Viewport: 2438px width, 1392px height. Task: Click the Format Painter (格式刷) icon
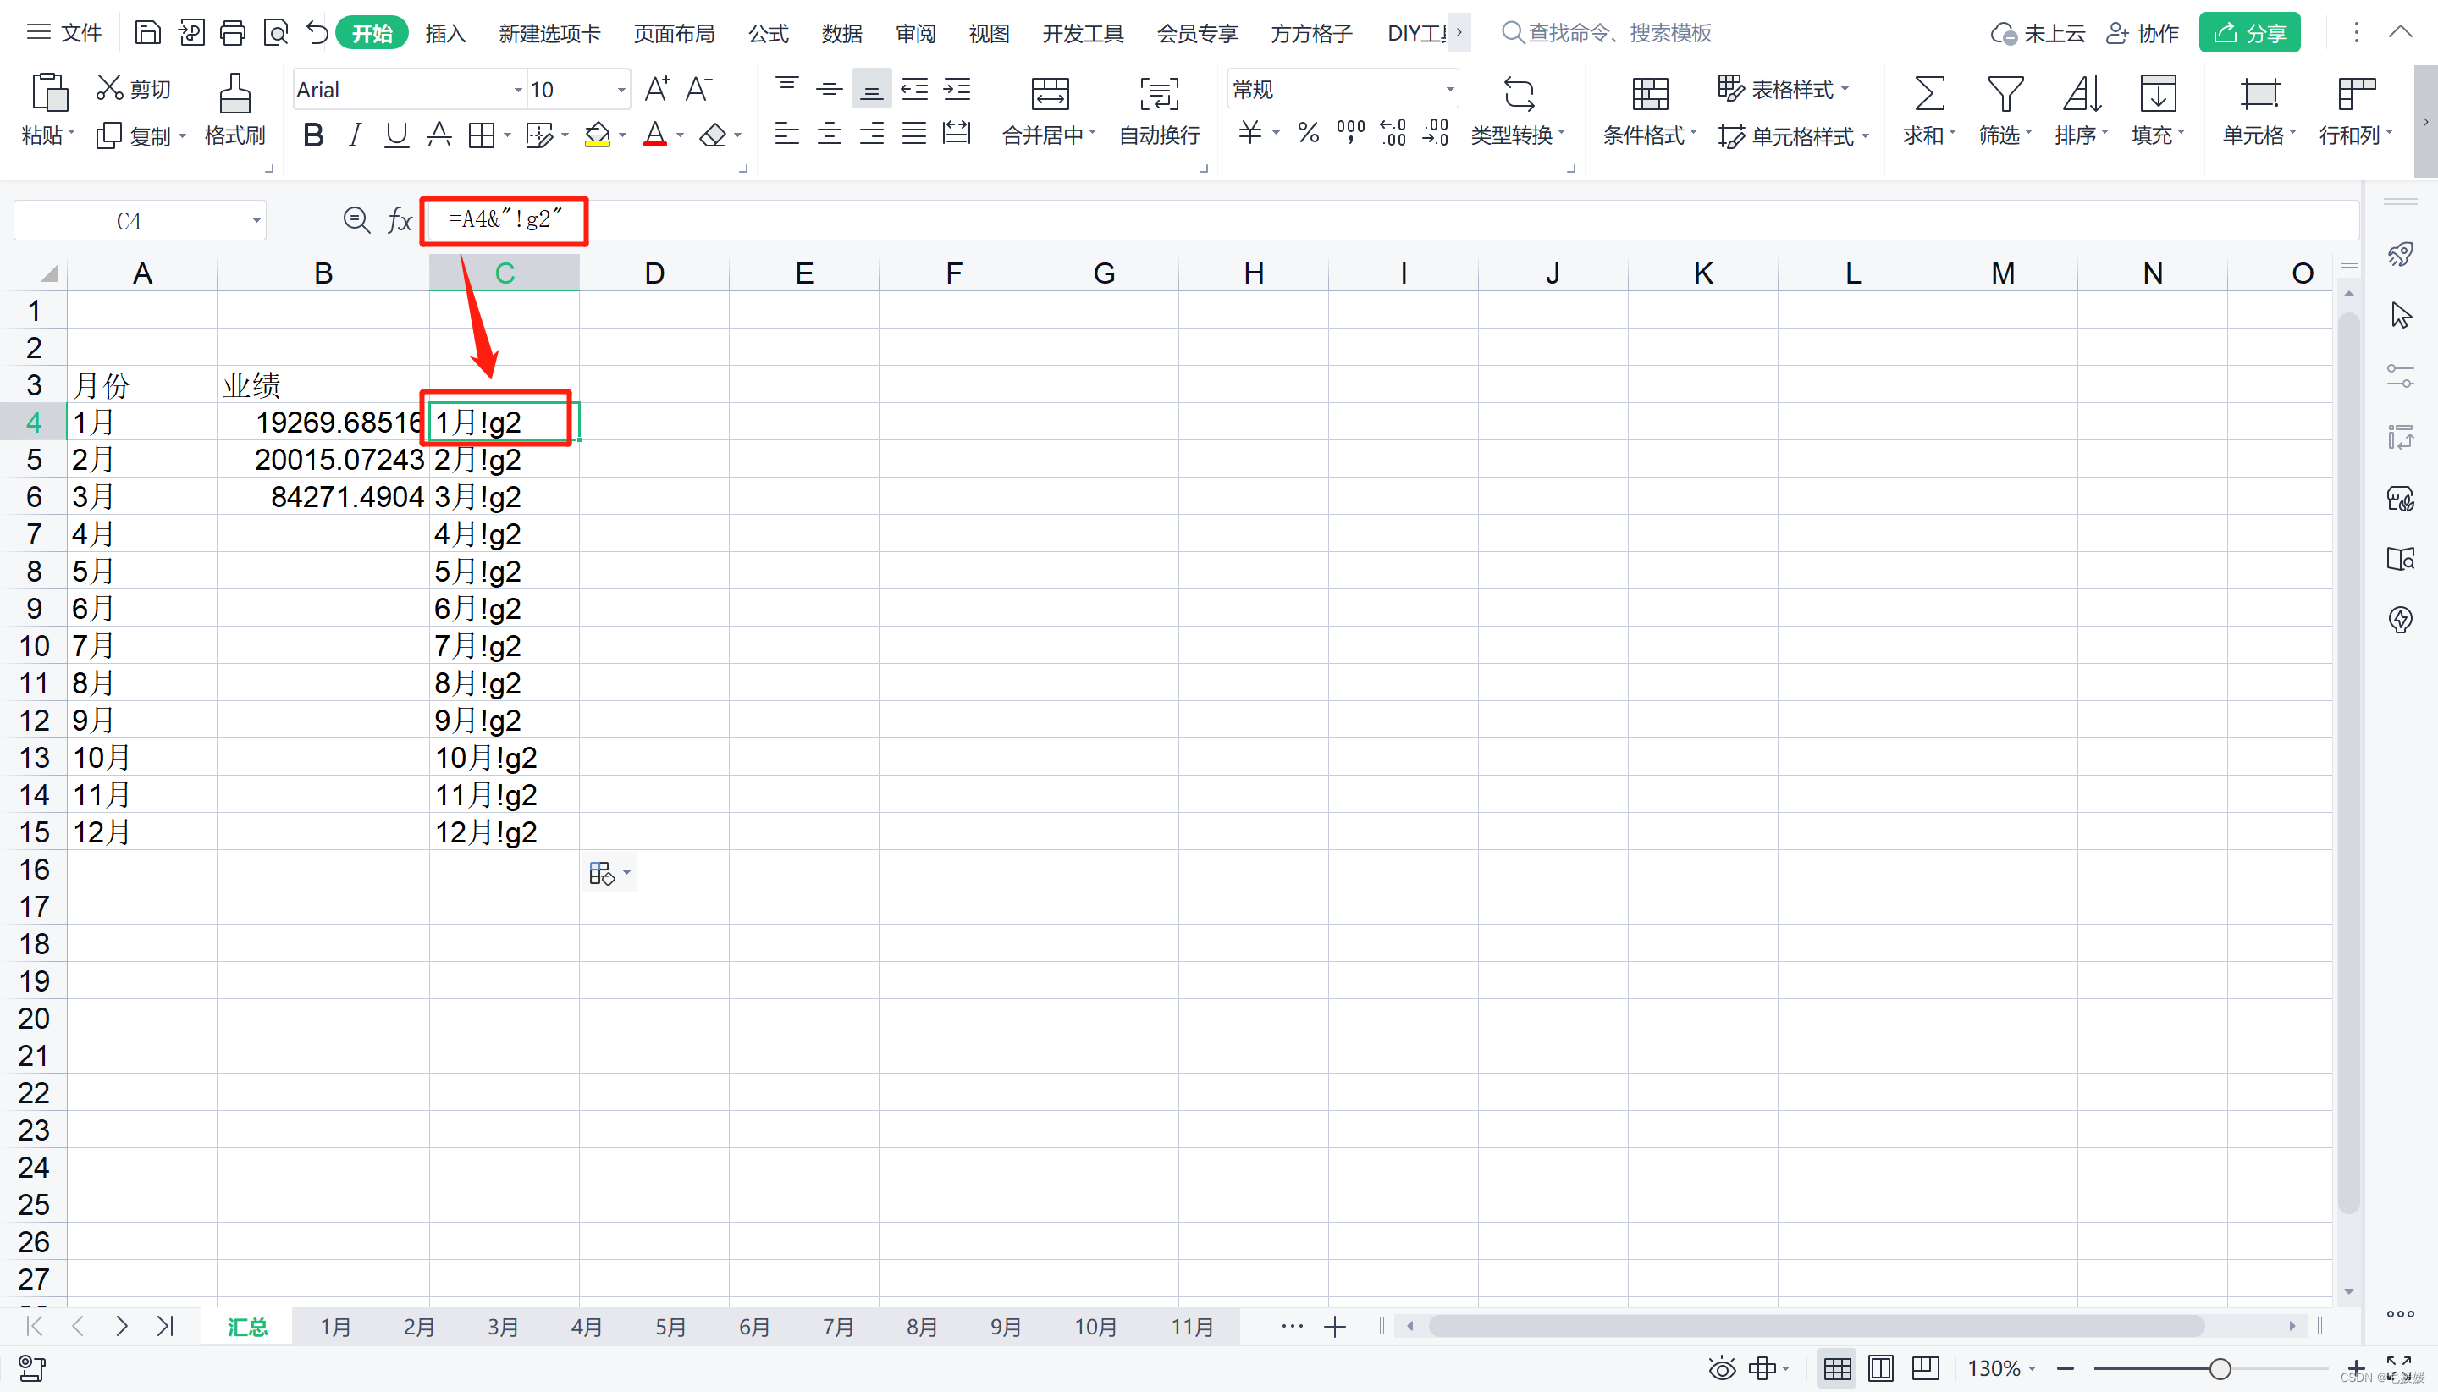(235, 94)
